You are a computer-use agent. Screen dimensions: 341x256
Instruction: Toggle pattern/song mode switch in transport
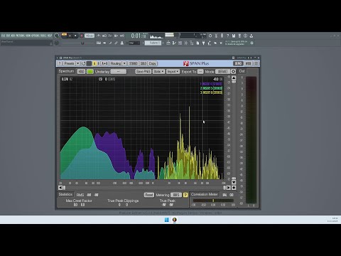pyautogui.click(x=64, y=36)
